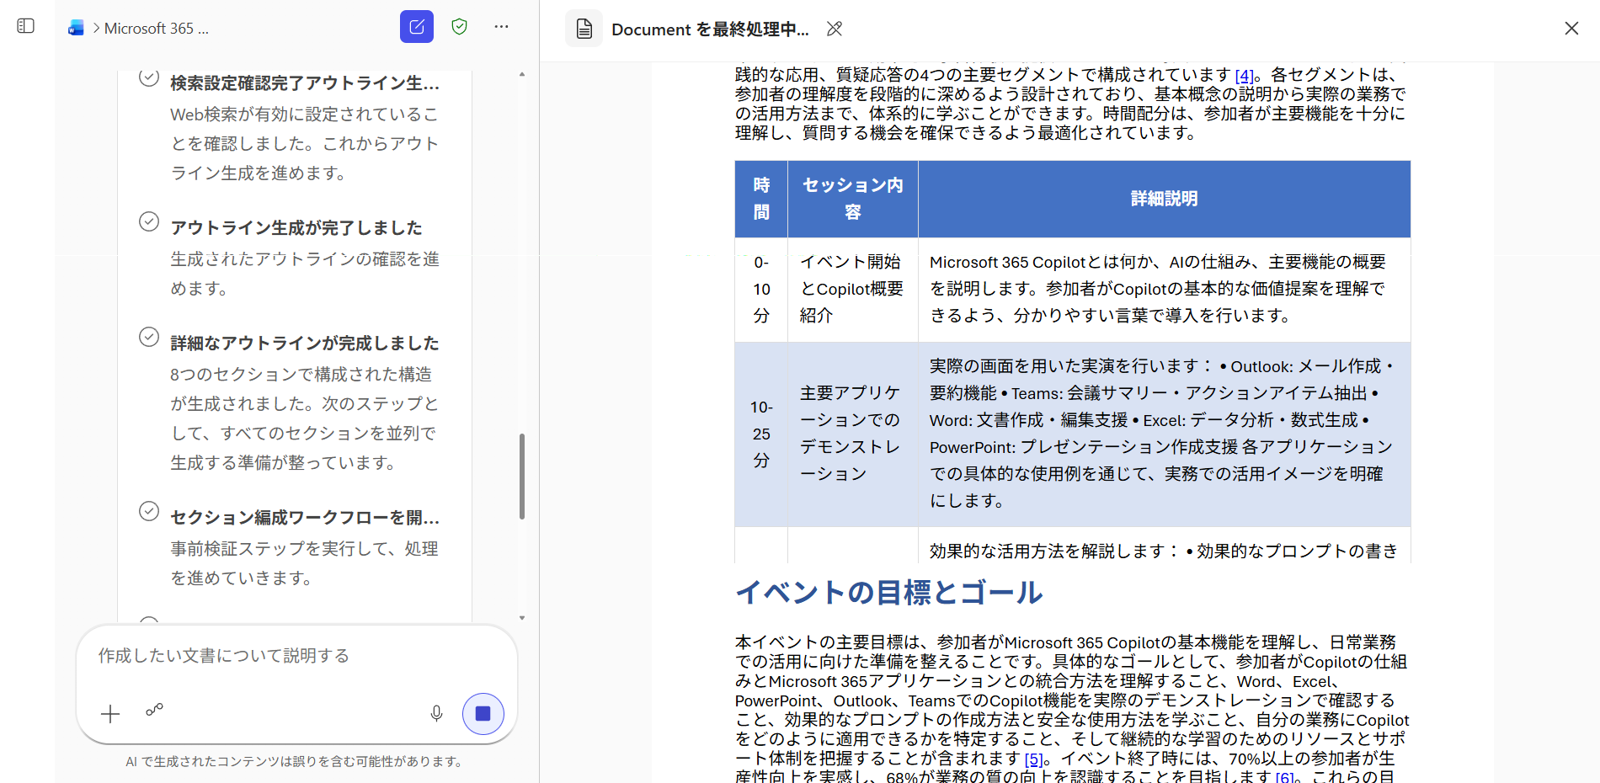This screenshot has height=783, width=1600.
Task: Open citation link [5] in document
Action: pos(1033,759)
